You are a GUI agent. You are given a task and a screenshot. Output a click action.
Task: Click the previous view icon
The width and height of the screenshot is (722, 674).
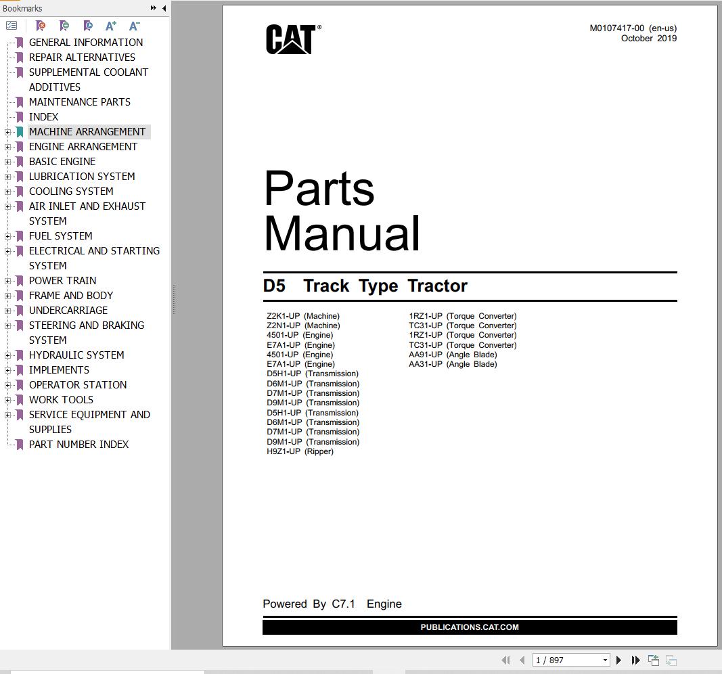point(654,660)
